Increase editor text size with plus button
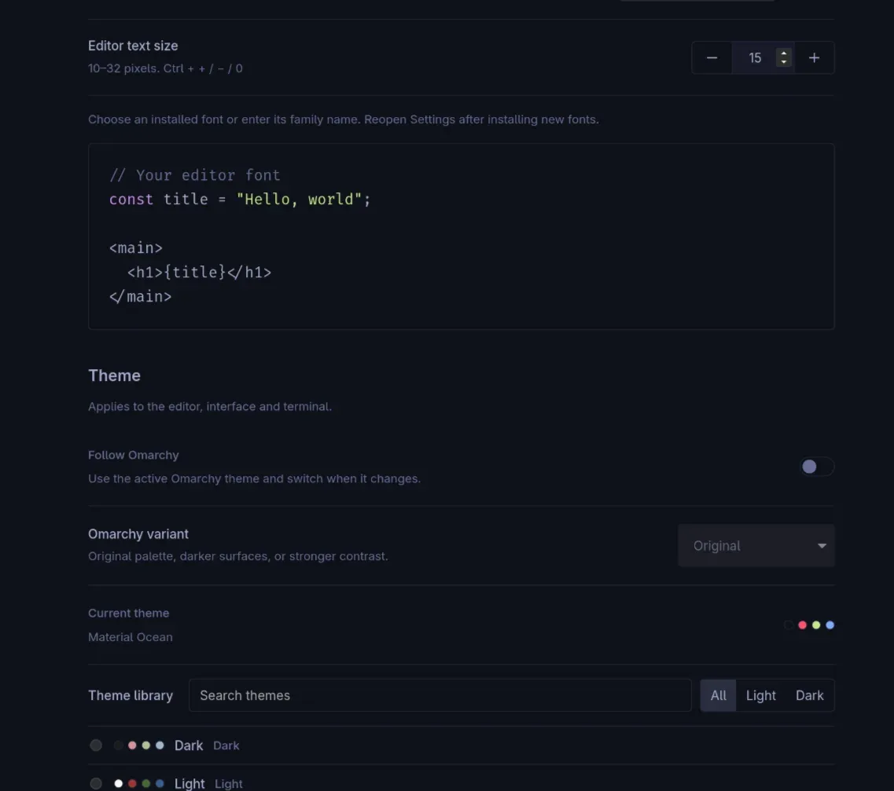 814,57
